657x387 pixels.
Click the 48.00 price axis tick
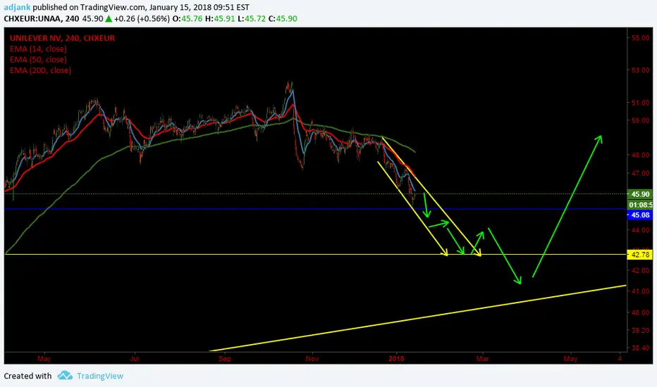tap(640, 155)
